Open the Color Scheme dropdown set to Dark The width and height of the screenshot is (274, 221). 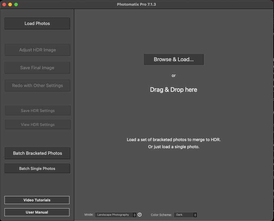tap(186, 215)
